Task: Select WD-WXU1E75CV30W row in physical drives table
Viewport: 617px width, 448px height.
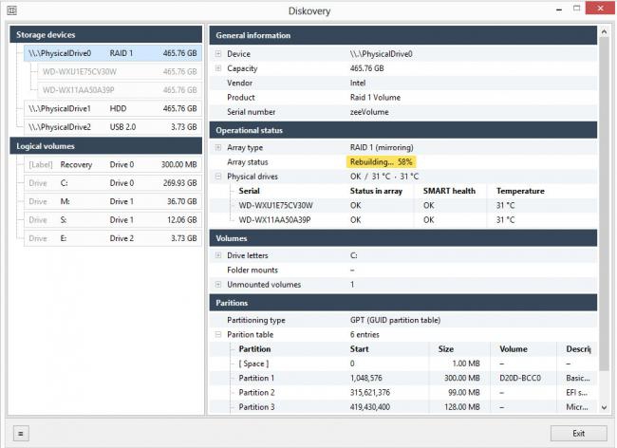Action: point(402,205)
